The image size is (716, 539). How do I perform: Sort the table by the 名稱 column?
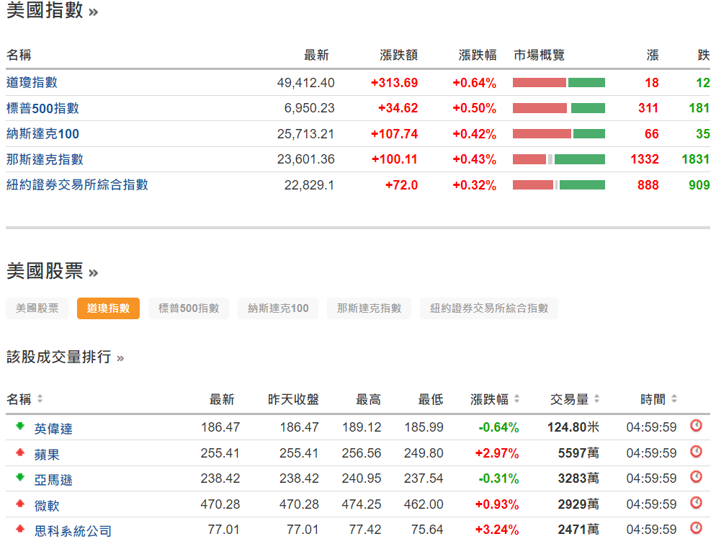click(x=40, y=398)
